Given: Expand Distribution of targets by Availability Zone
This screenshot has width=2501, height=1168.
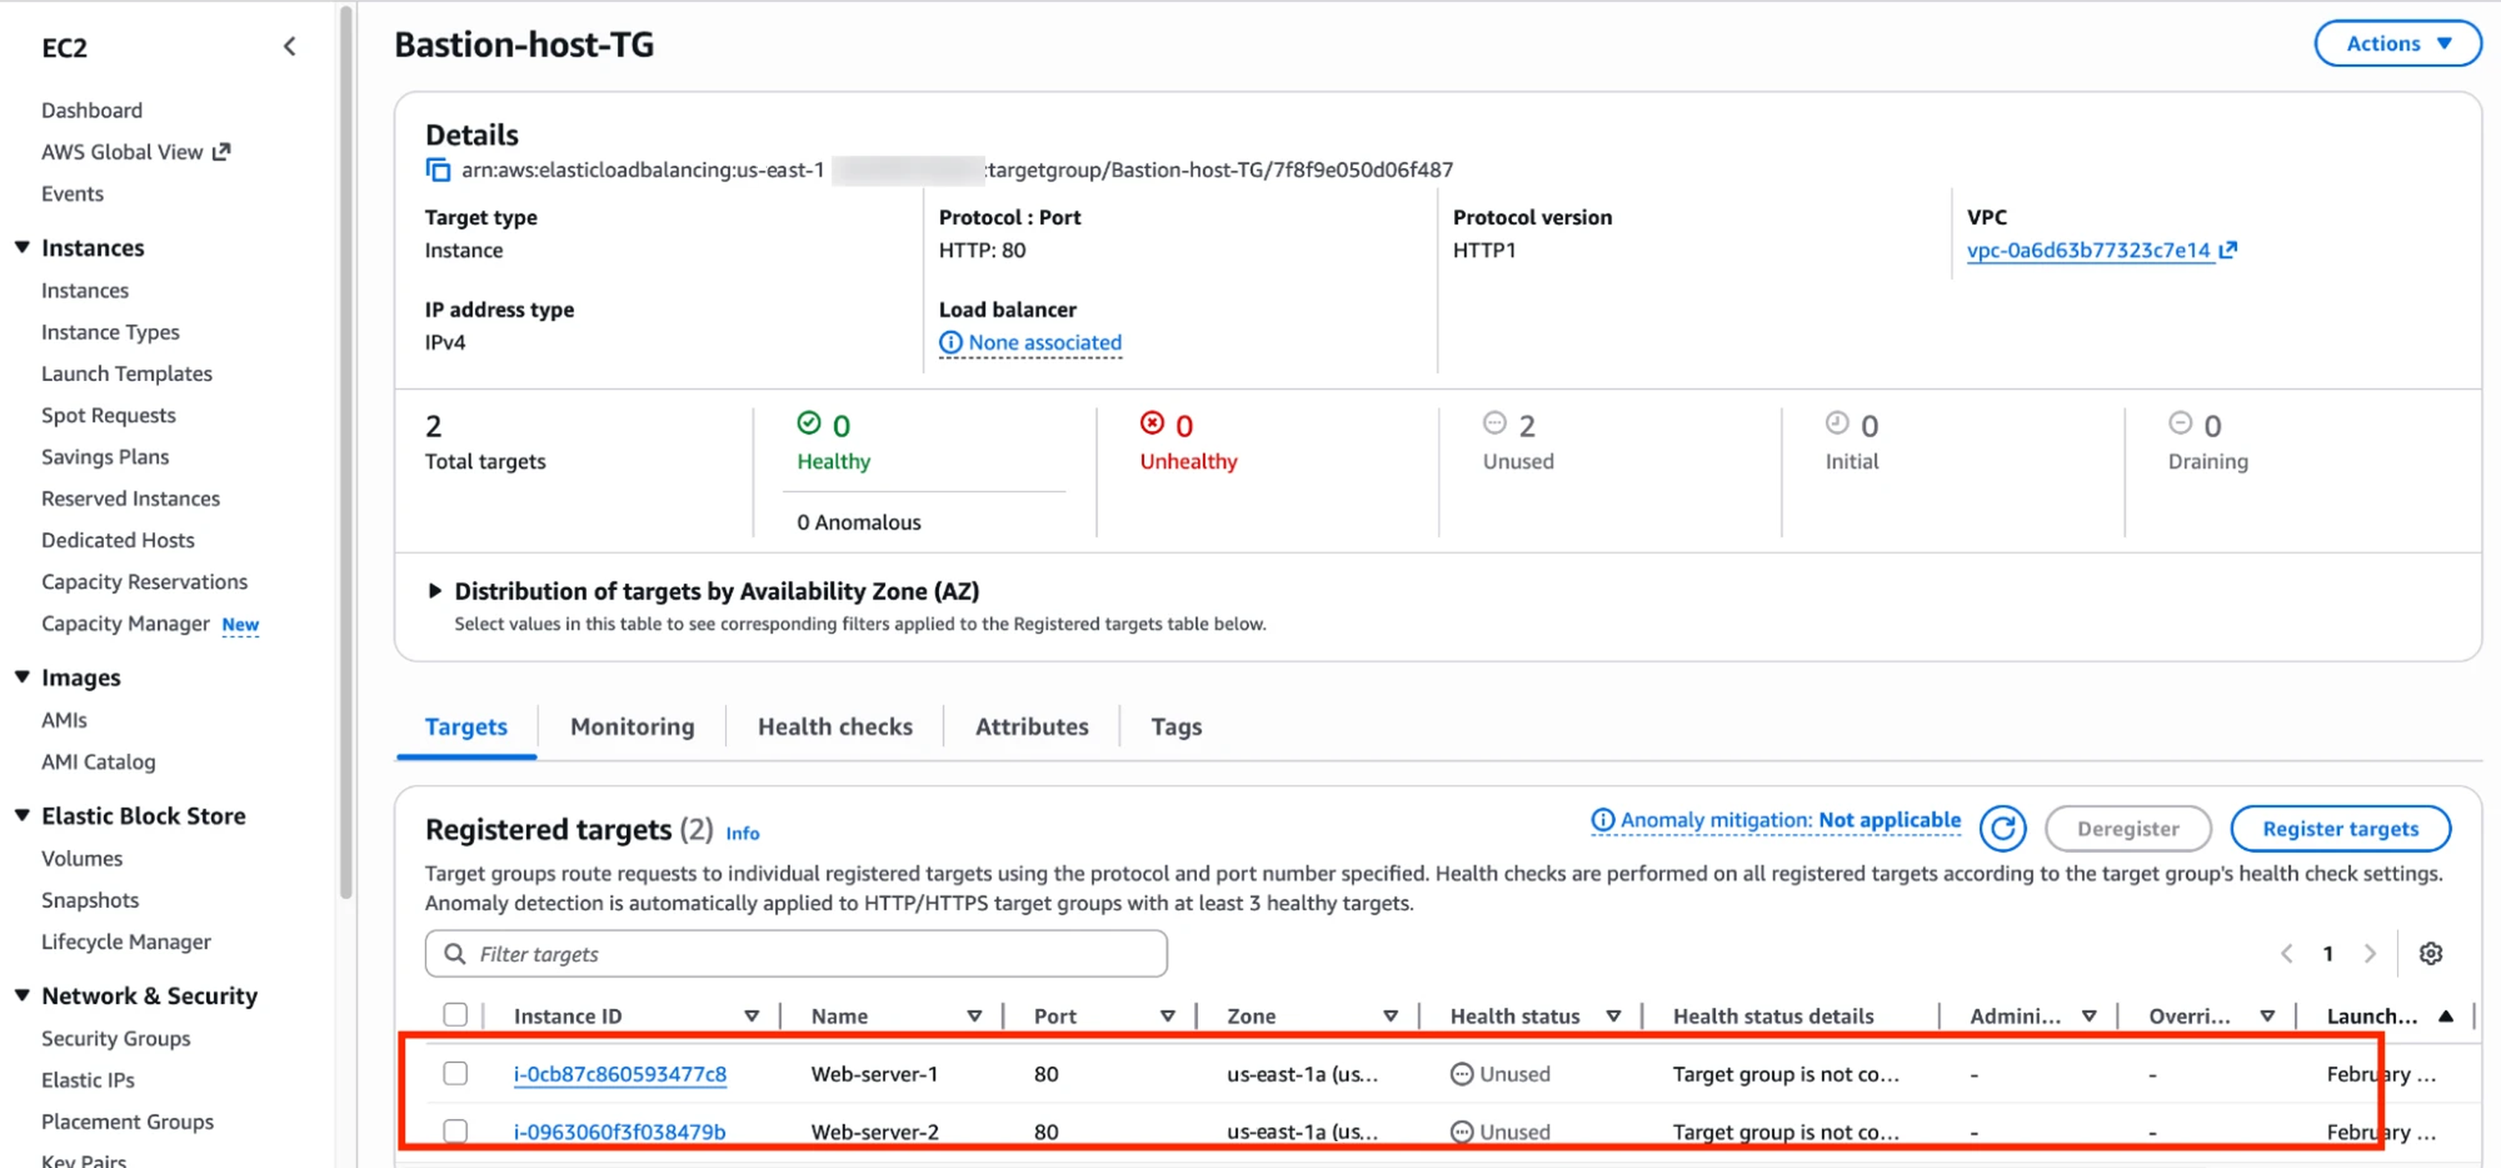Looking at the screenshot, I should click(434, 590).
